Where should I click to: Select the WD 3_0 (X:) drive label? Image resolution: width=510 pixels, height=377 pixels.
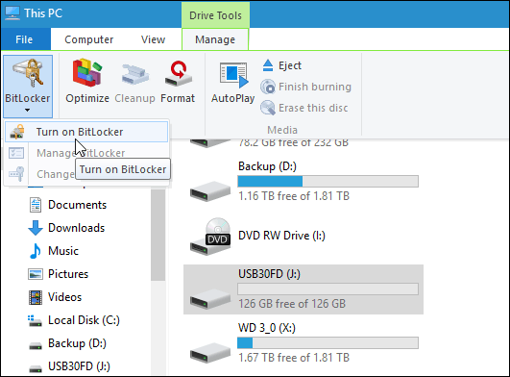tap(267, 328)
